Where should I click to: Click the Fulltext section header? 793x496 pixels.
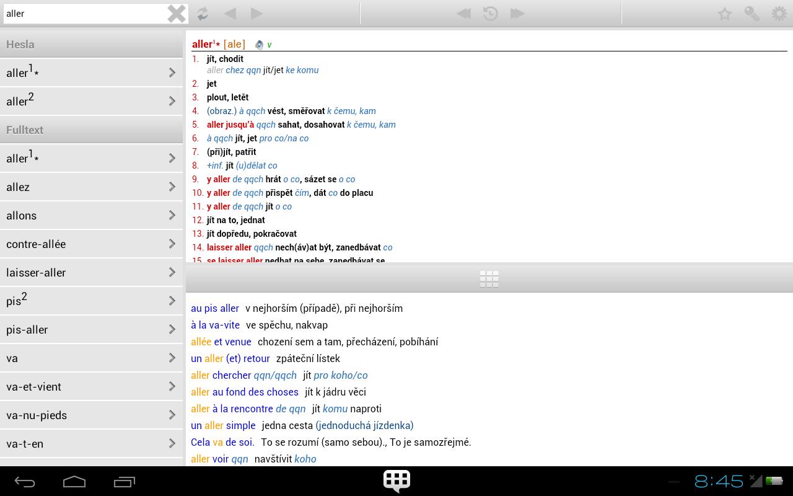(x=91, y=130)
